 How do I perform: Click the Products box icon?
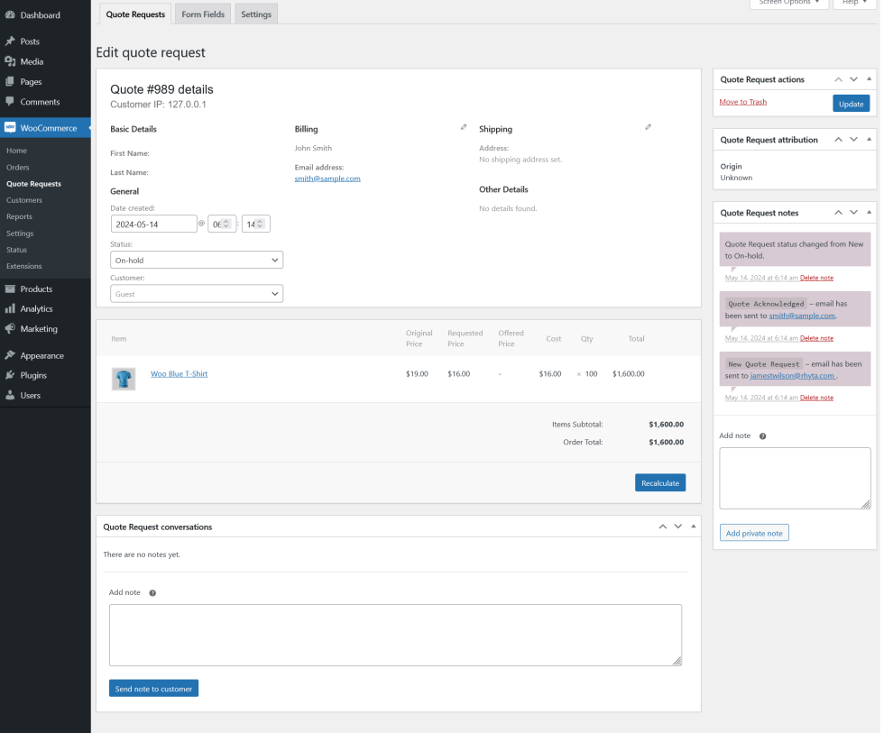pyautogui.click(x=10, y=289)
